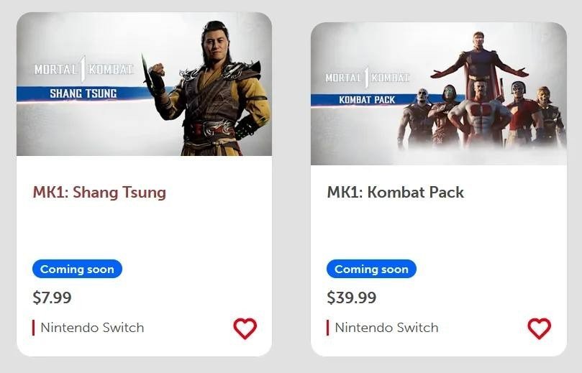Click red platform marker beside Shang Tsung's Nintendo Switch
Screen dimensions: 582x373
click(33, 328)
